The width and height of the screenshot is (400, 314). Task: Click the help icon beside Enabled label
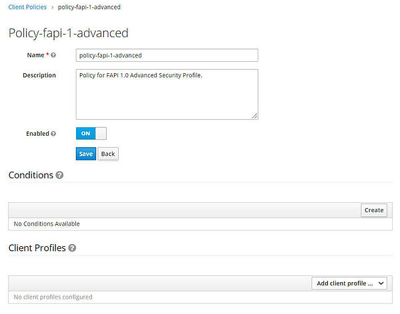(x=53, y=134)
